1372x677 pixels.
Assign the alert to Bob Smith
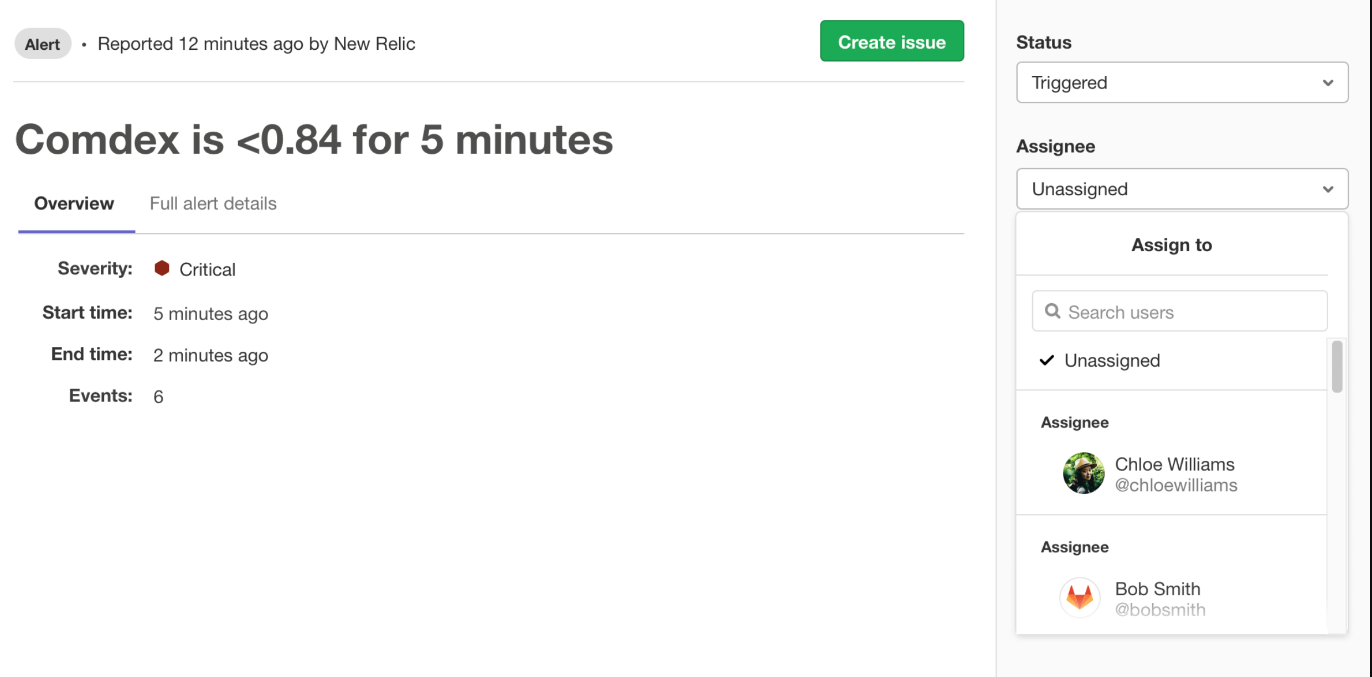point(1157,589)
